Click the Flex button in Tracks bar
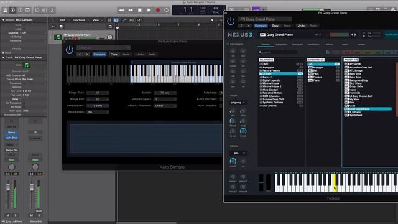398x224 pixels. pos(131,20)
